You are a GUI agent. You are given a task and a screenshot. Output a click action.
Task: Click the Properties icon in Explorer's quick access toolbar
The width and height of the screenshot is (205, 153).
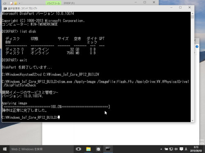click(x=11, y=3)
